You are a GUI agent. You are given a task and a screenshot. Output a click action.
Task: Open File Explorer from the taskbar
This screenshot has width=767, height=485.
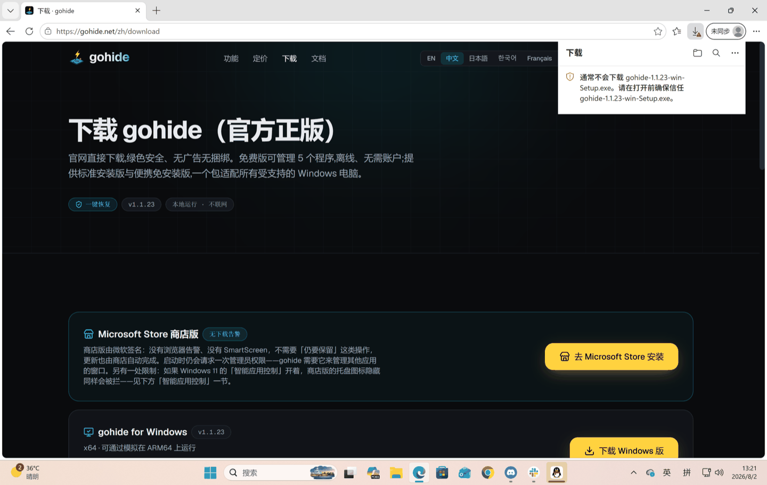396,473
